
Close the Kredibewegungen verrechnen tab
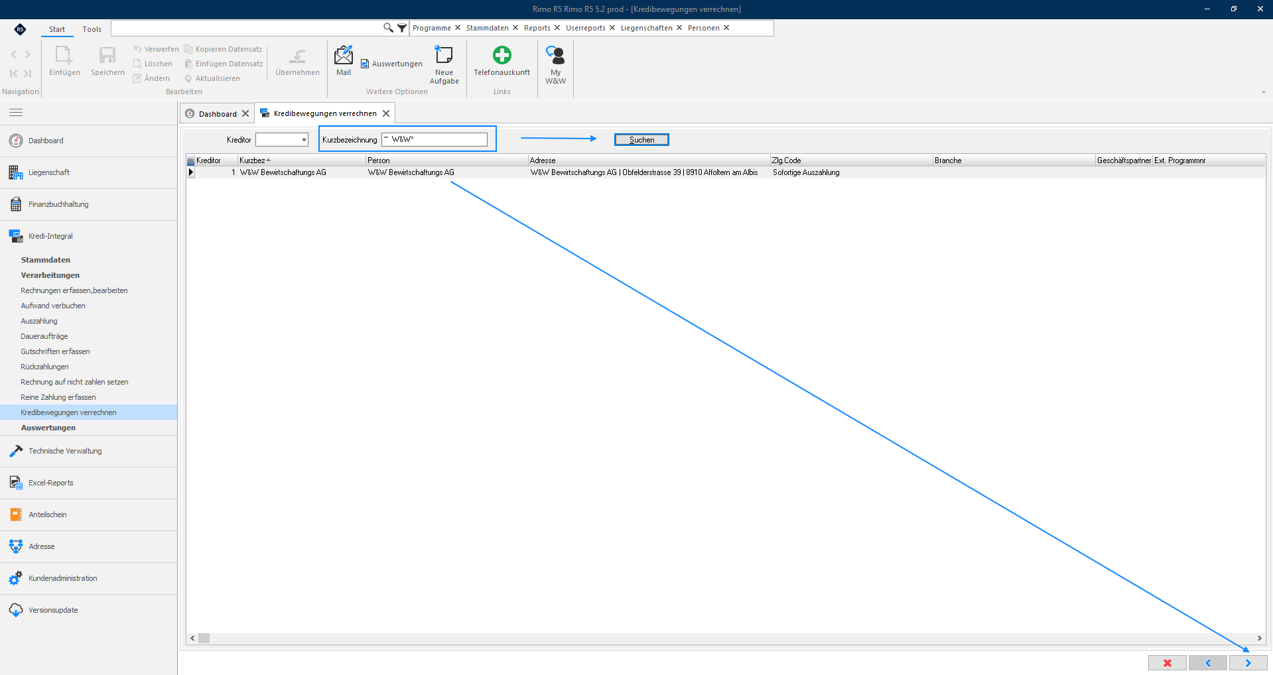386,113
